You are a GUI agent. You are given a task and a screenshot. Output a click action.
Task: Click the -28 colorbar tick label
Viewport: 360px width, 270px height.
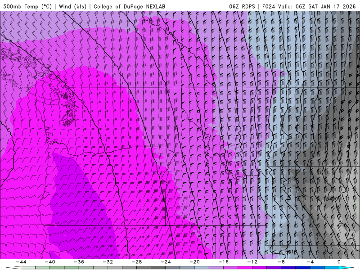[x=136, y=262]
